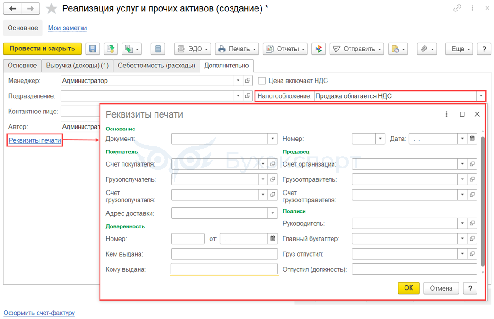The image size is (494, 319).
Task: Expand the Основание Номер dropdown
Action: 380,138
